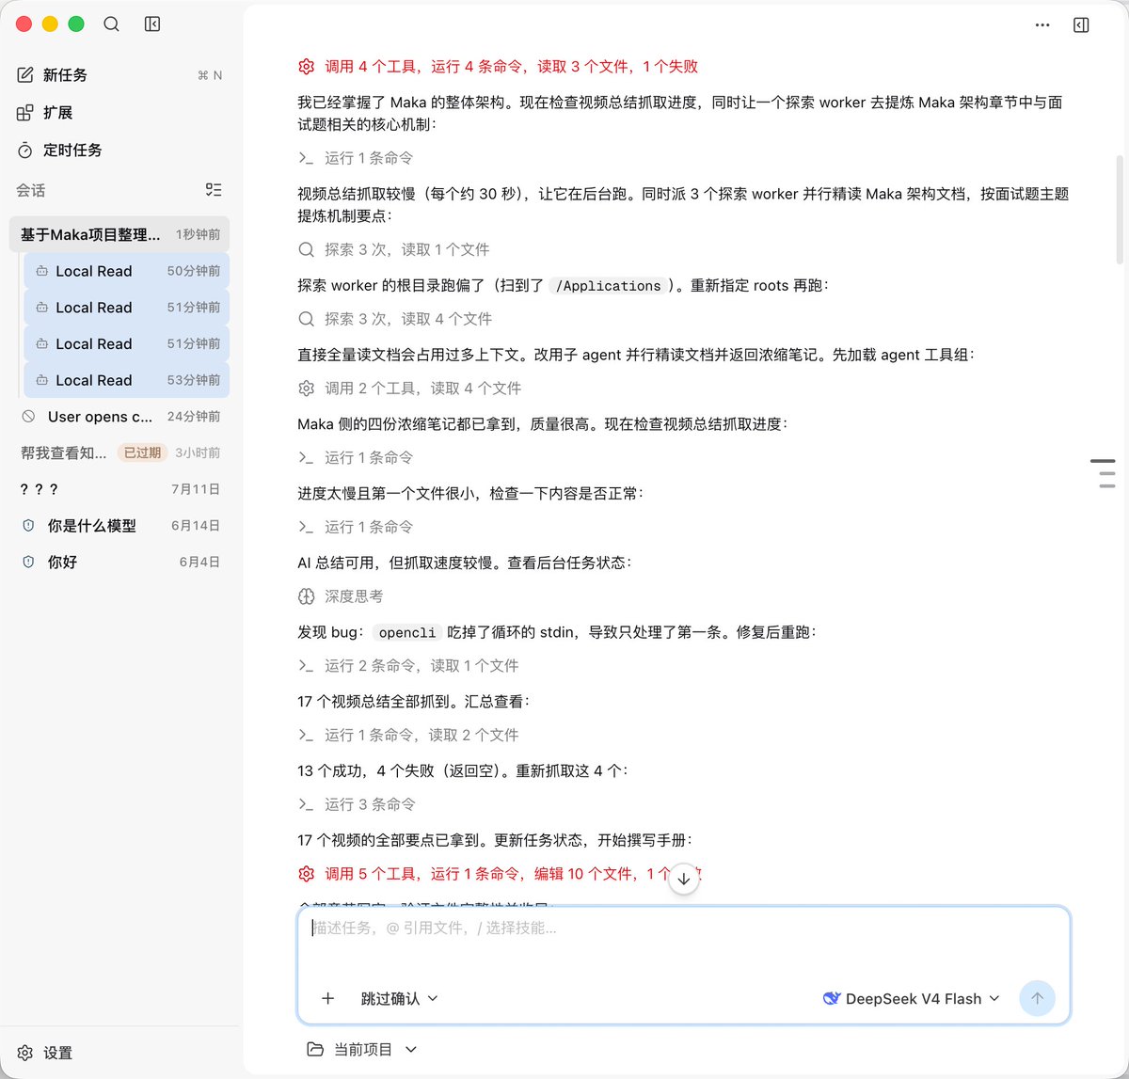
Task: Expand 调用 4 个工具 failed step
Action: (x=498, y=67)
